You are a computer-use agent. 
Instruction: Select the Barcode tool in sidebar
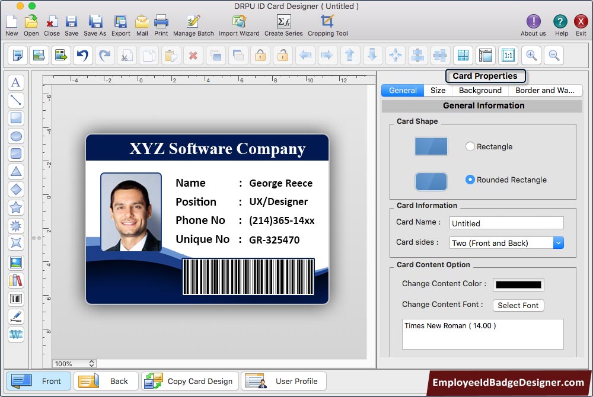(16, 299)
